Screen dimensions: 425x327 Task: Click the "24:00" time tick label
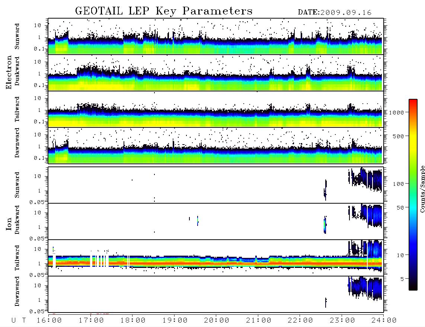(x=384, y=321)
